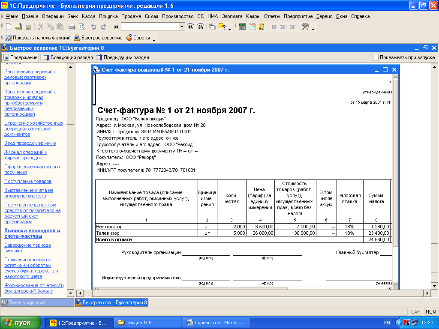The height and width of the screenshot is (329, 439).
Task: Click the M+ memory button
Action: point(284,27)
